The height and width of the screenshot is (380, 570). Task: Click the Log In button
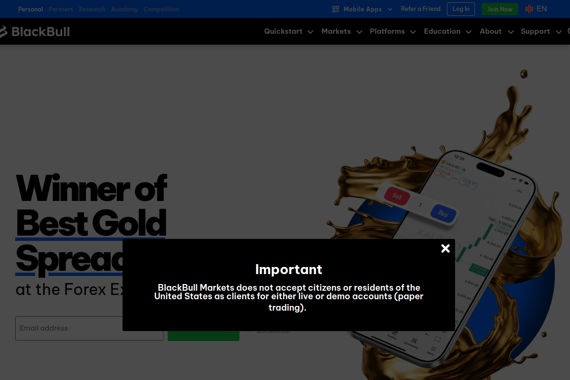pos(461,9)
